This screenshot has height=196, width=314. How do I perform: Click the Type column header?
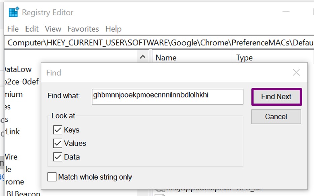244,58
